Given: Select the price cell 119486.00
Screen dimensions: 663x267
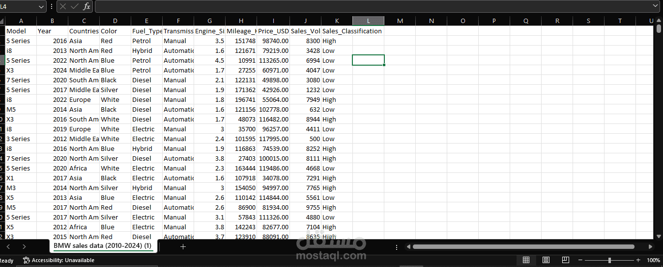Looking at the screenshot, I should (x=274, y=168).
